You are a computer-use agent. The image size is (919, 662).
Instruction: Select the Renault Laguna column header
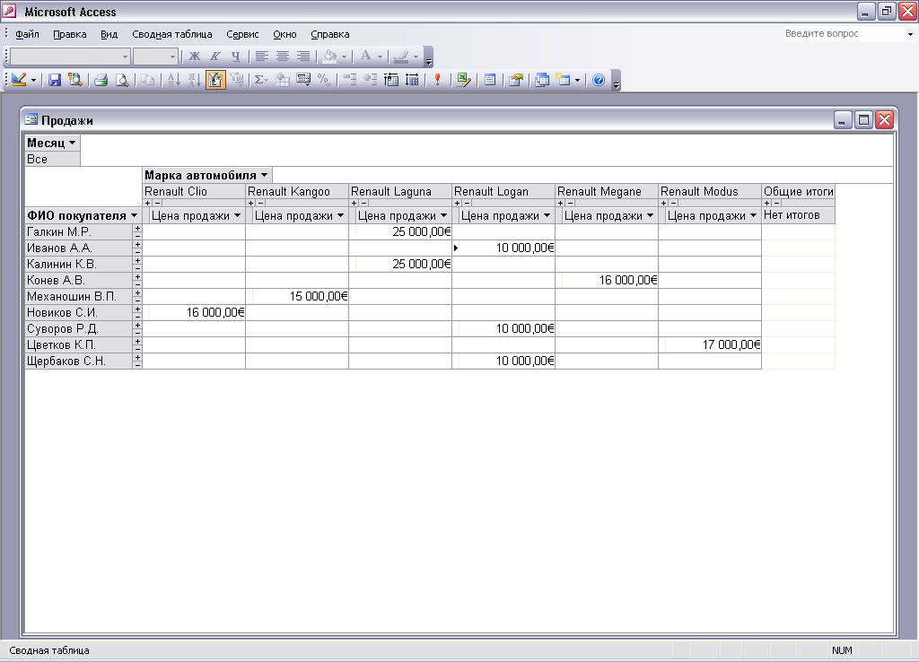pos(400,192)
